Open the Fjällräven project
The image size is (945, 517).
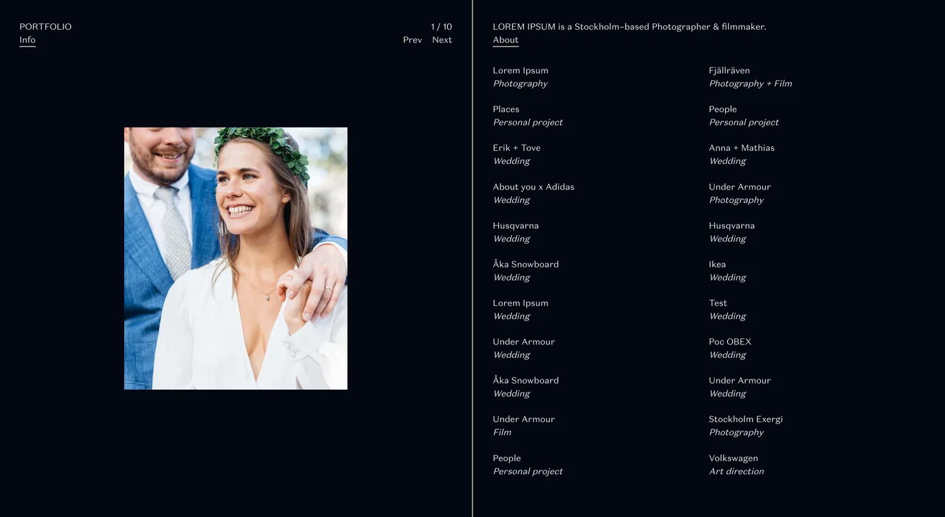[x=750, y=77]
